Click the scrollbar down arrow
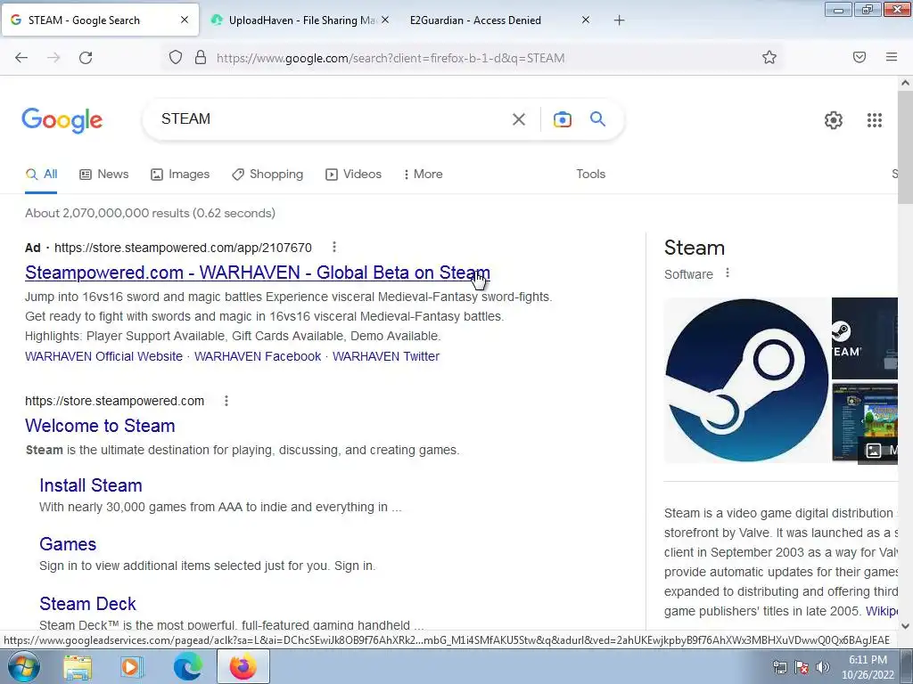Image resolution: width=913 pixels, height=684 pixels. [x=905, y=626]
